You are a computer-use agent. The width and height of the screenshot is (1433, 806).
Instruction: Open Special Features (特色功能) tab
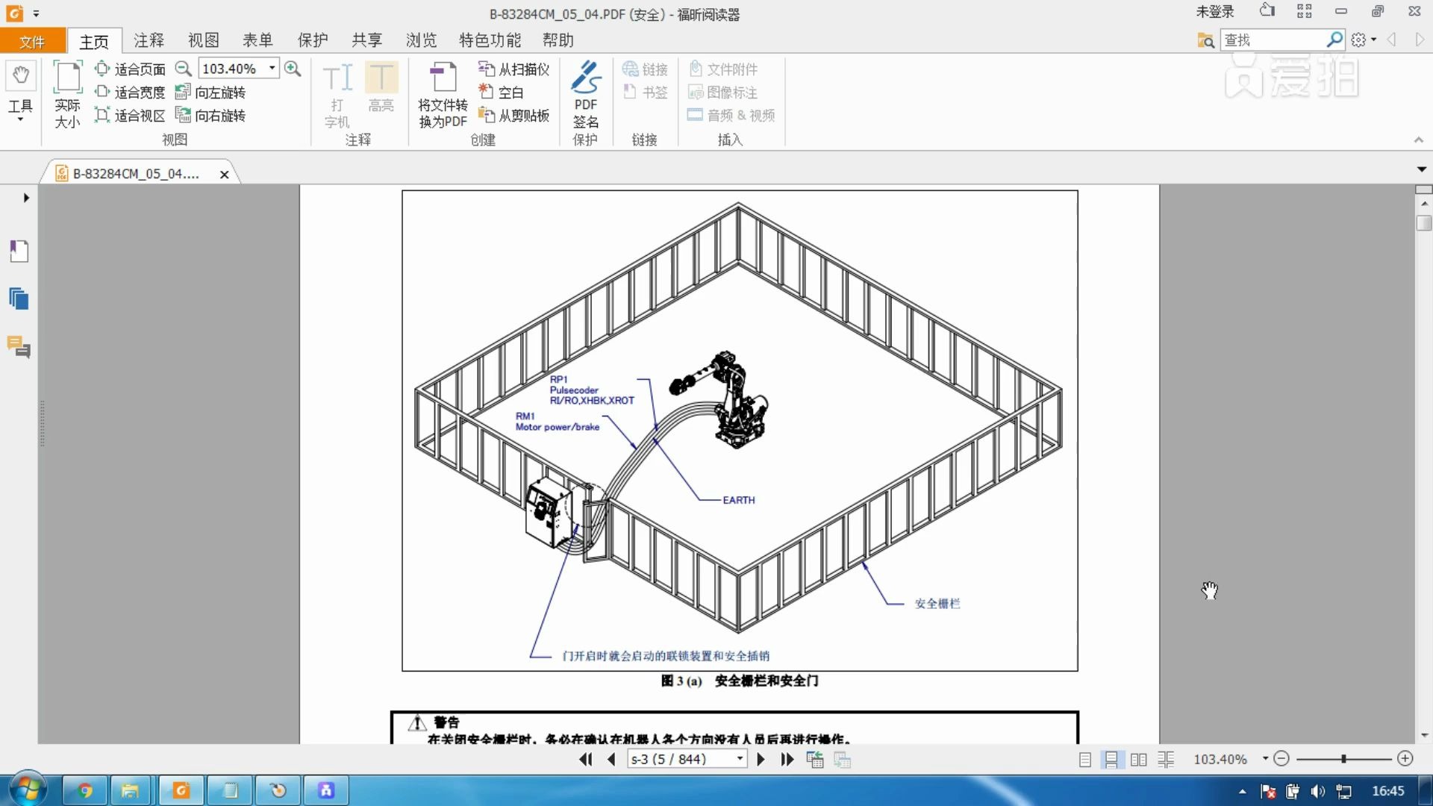[x=490, y=40]
